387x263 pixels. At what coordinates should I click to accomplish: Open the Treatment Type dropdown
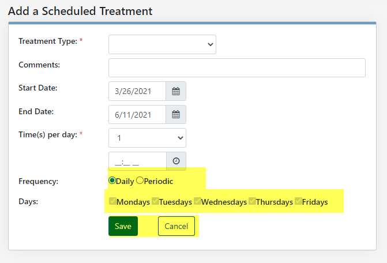pos(162,44)
